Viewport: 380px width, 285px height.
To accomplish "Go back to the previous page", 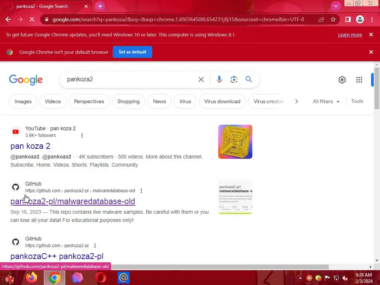I will click(x=8, y=19).
